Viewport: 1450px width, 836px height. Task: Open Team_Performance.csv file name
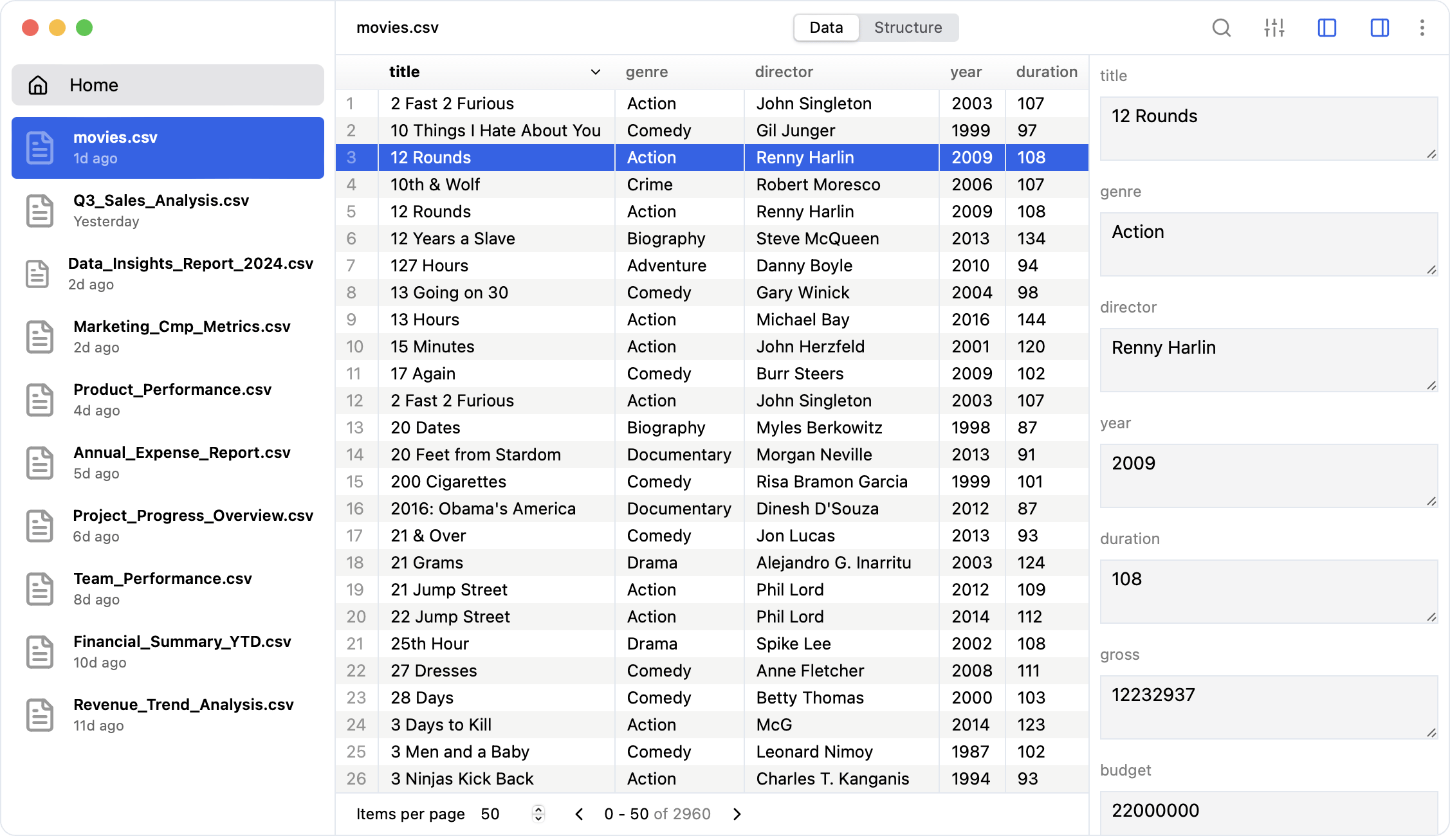[x=163, y=579]
